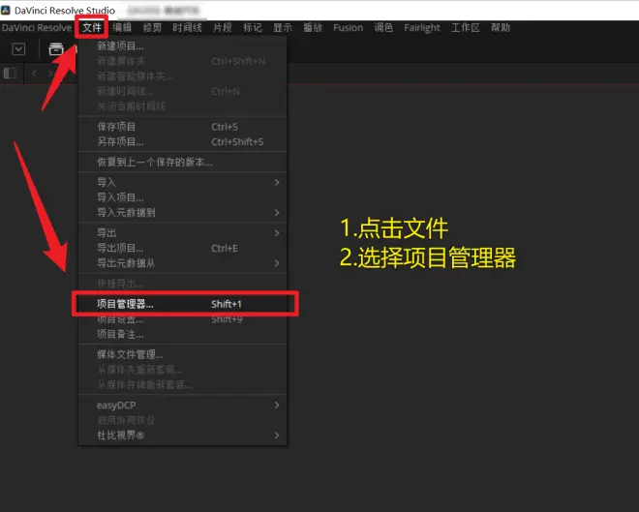Click 新建时间线... menu entry
The width and height of the screenshot is (639, 512).
182,92
